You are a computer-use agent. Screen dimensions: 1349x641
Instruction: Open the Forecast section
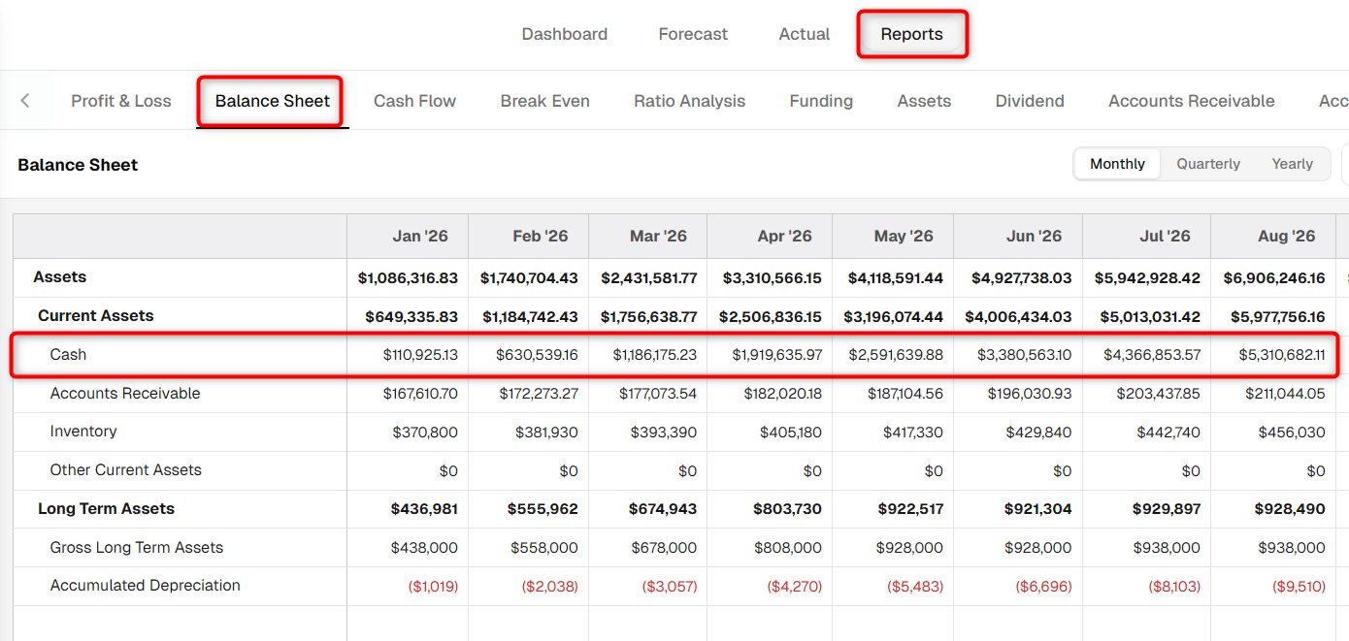click(693, 34)
